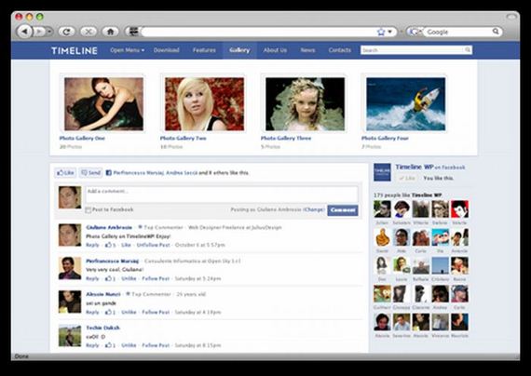Click Follow Post on Saturday 8:15pm comment
This screenshot has height=376, width=531.
156,345
